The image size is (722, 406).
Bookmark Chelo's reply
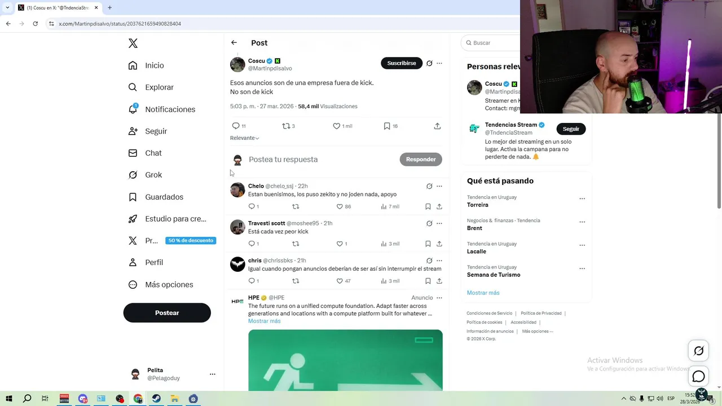pos(428,206)
